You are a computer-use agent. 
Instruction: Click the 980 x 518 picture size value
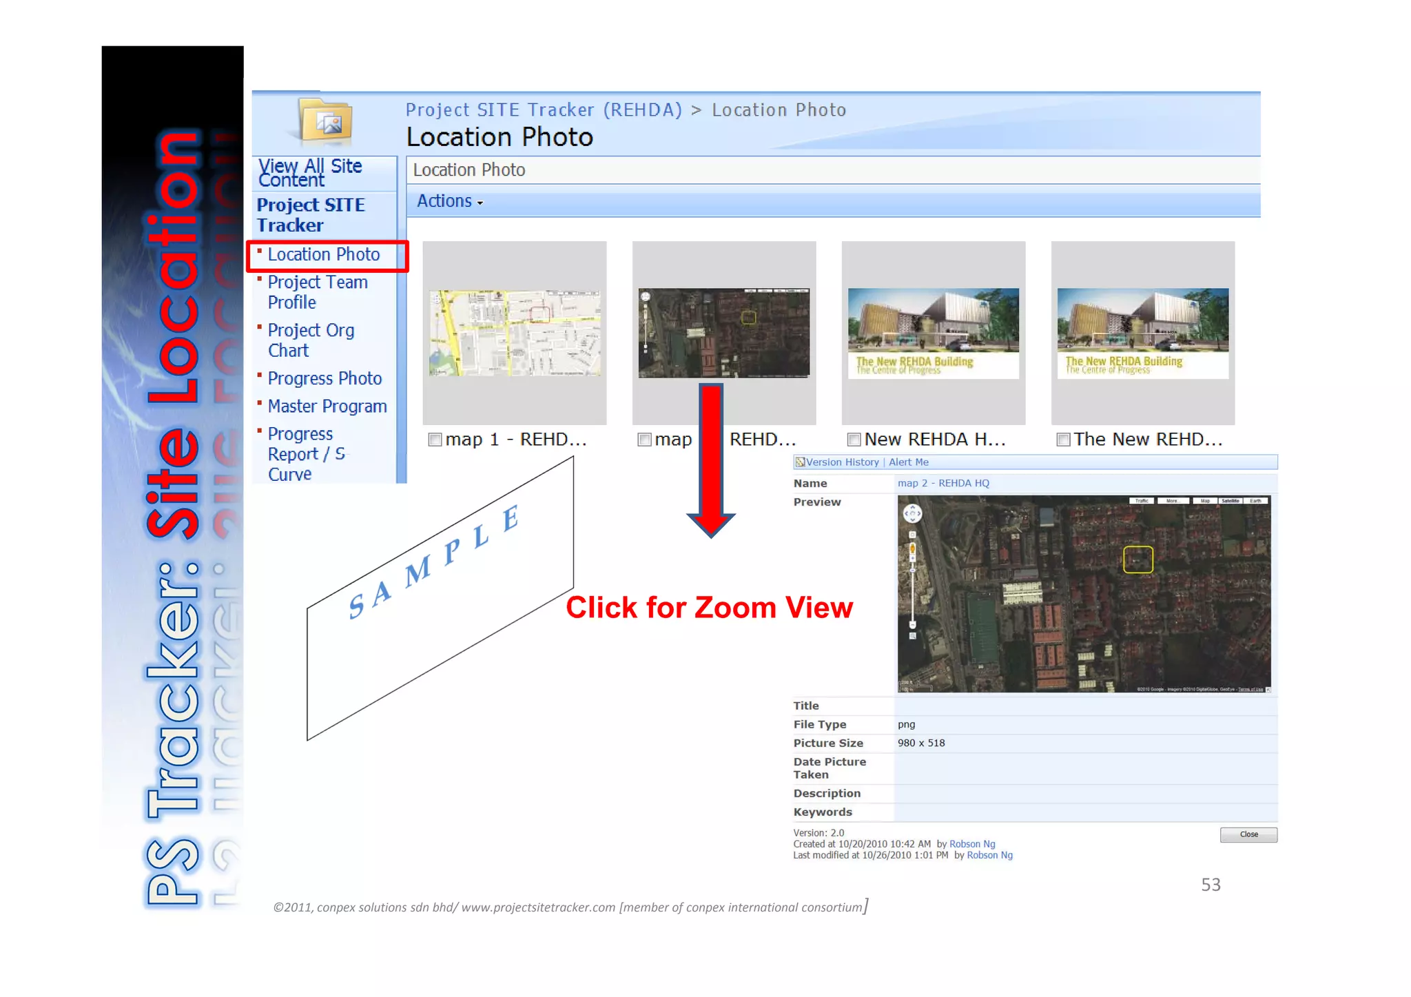point(921,743)
